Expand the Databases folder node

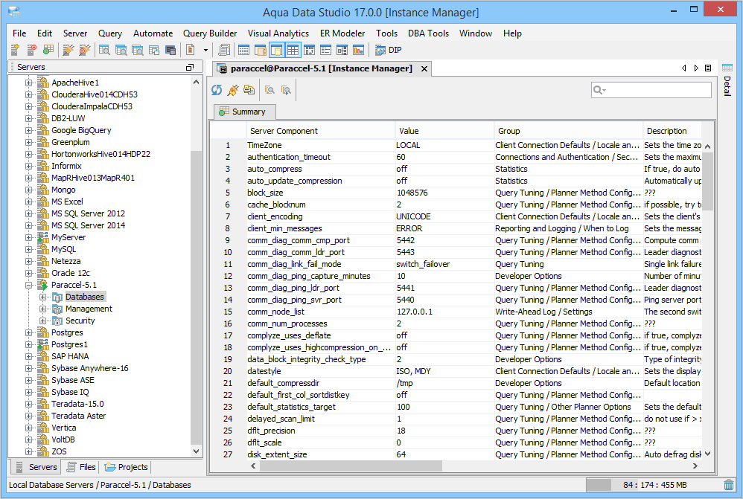click(42, 297)
